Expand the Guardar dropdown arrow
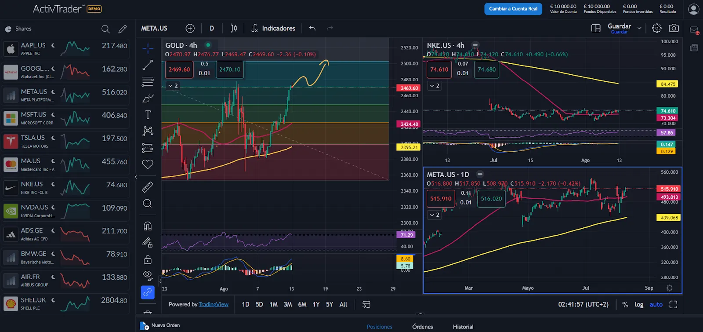Viewport: 703px width, 332px height. (639, 28)
